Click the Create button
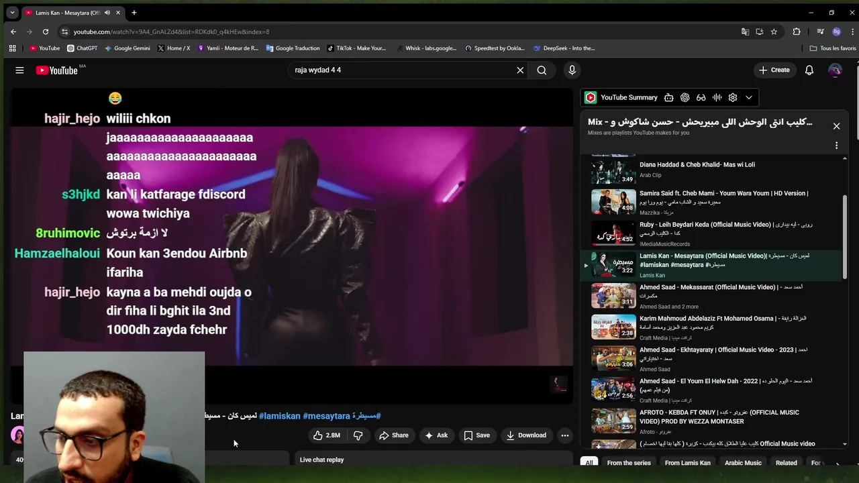The height and width of the screenshot is (483, 859). (774, 70)
